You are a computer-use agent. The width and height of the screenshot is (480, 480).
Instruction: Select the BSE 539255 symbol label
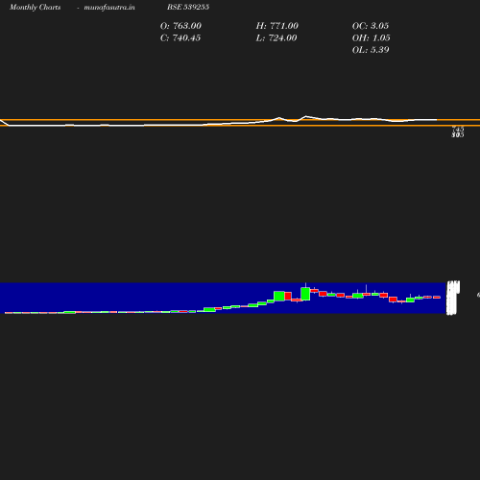pos(188,7)
